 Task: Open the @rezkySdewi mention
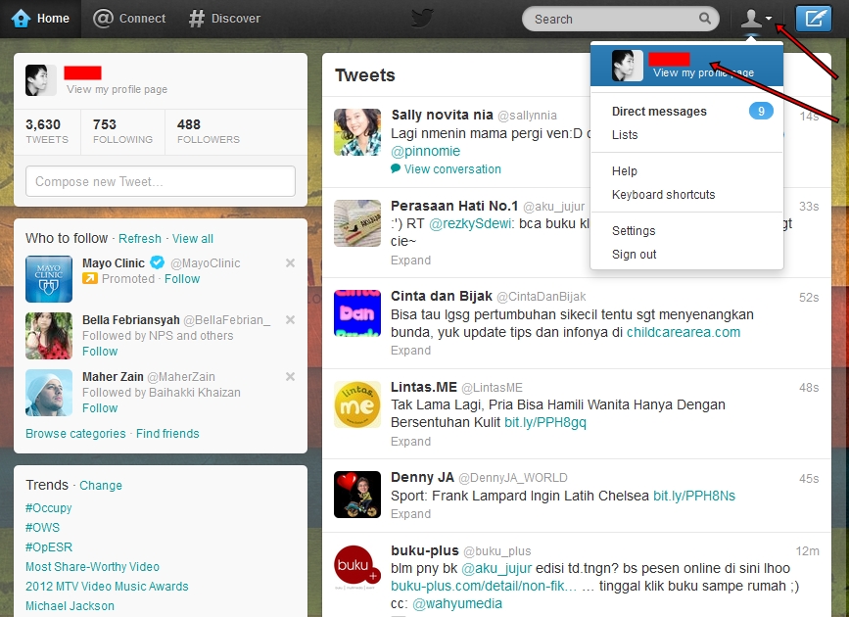click(470, 223)
